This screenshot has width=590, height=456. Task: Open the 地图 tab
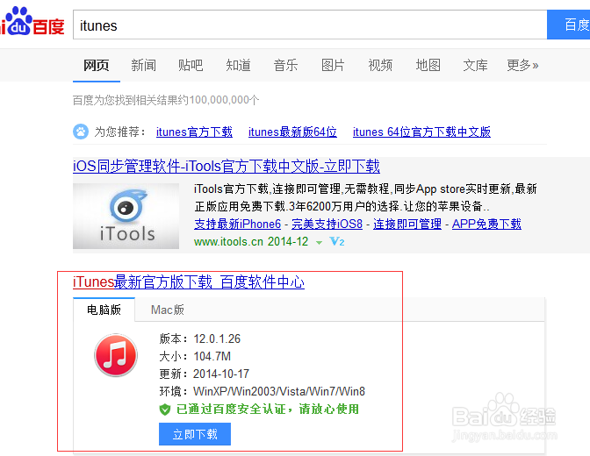tap(428, 66)
